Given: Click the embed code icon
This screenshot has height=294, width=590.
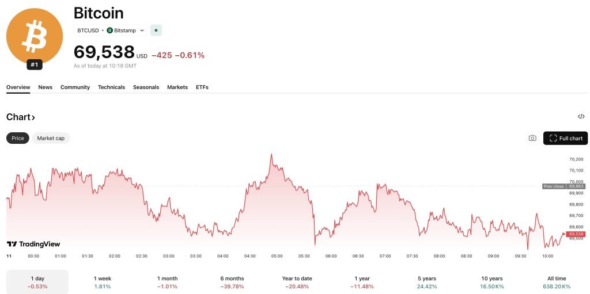Looking at the screenshot, I should (581, 117).
